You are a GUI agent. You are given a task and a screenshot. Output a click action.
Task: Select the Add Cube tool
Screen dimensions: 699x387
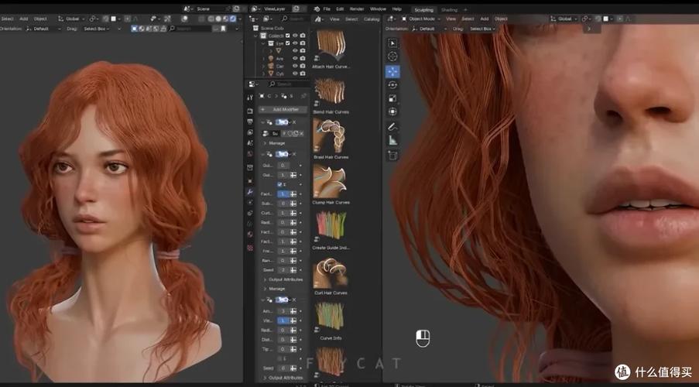tap(392, 155)
